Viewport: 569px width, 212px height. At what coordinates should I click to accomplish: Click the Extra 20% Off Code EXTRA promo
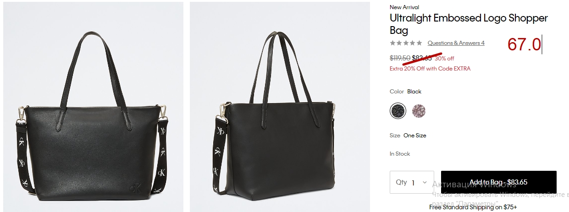pyautogui.click(x=430, y=69)
